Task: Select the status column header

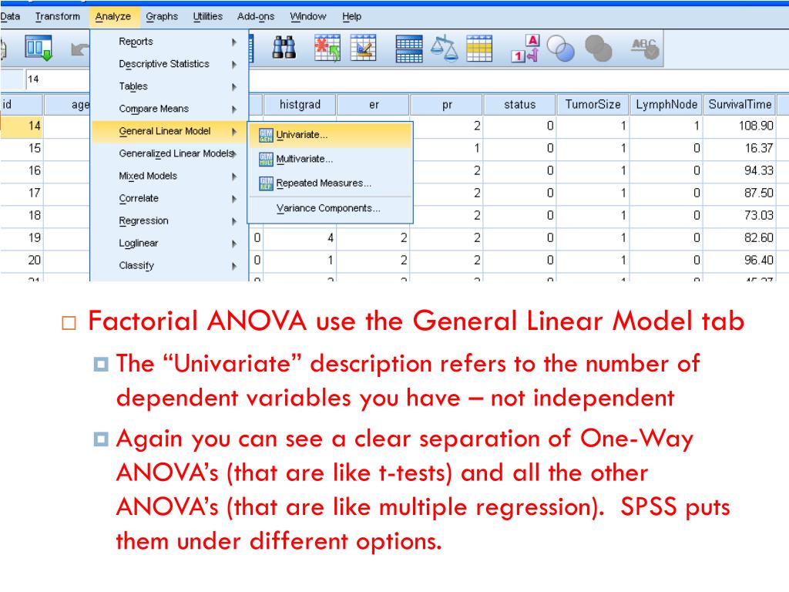Action: (x=520, y=105)
